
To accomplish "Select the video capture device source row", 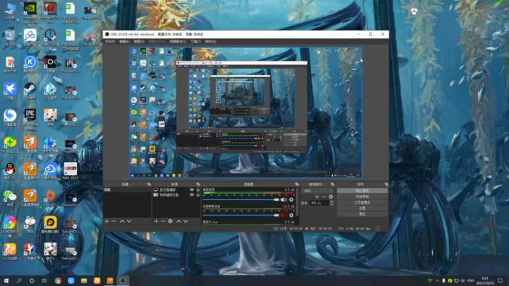I will coord(176,195).
